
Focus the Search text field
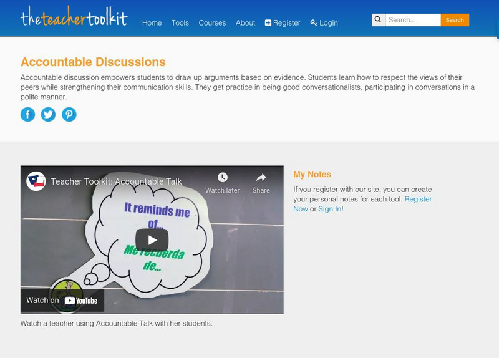point(413,20)
